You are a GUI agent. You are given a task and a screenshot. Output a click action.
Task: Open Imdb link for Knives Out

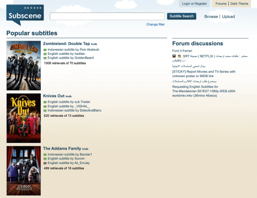pos(68,96)
